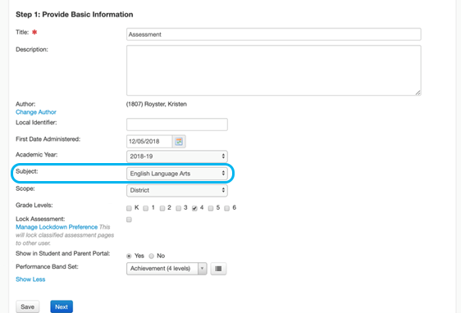Screen dimensions: 461x313
Task: Click the Local Identifier input field
Action: click(177, 125)
